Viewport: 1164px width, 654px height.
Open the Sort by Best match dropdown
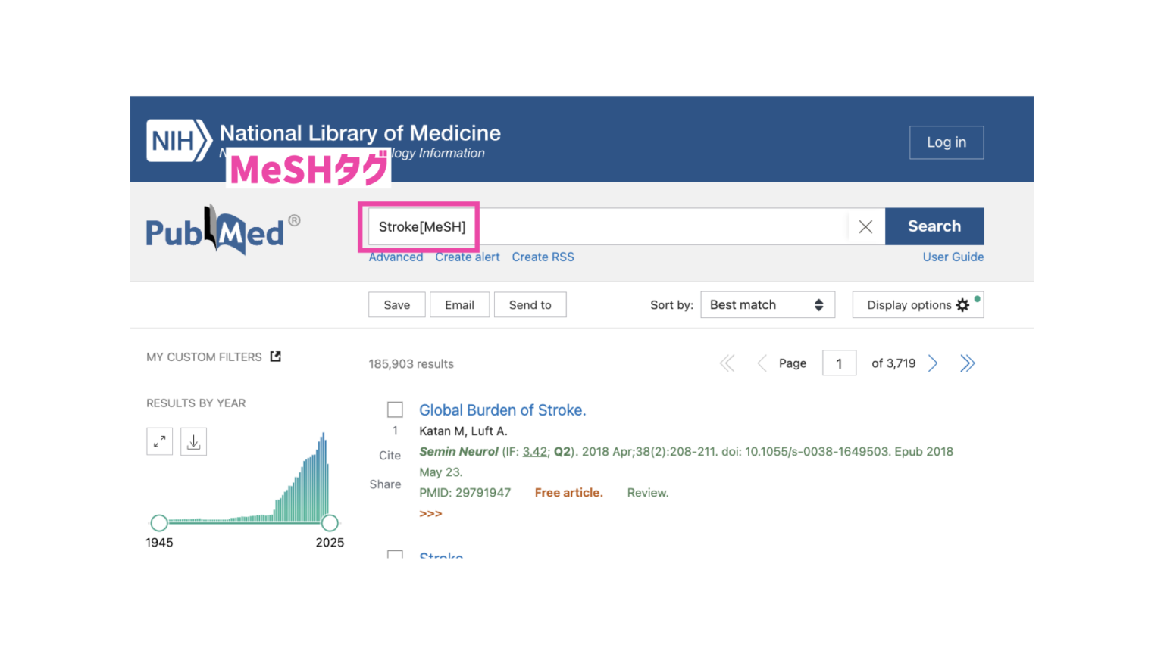767,304
